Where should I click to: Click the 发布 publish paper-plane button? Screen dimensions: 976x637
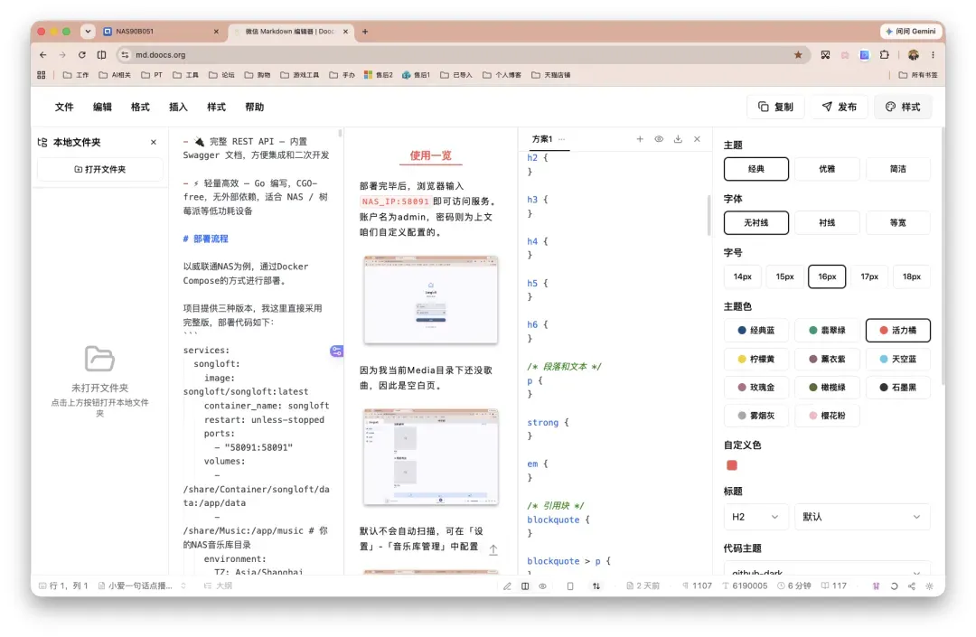839,107
